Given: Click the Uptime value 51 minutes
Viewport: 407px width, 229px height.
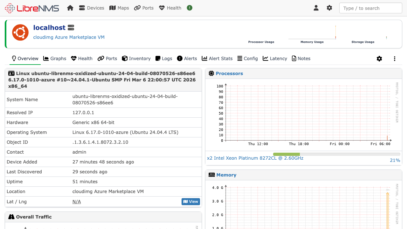Looking at the screenshot, I should pos(85,182).
